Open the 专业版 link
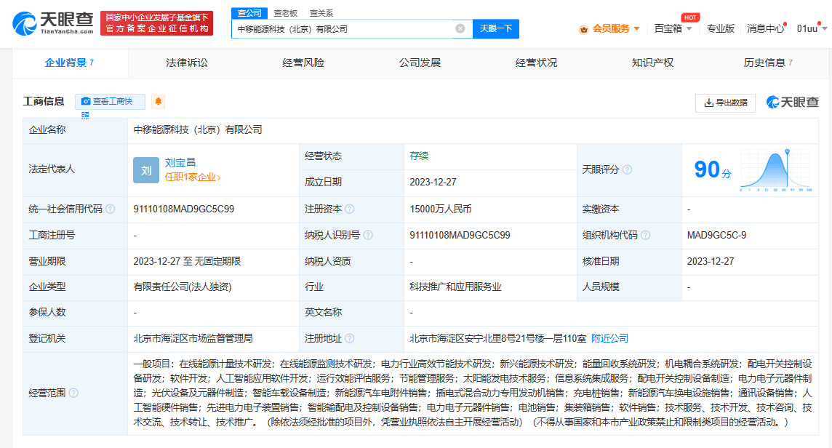 [x=720, y=28]
